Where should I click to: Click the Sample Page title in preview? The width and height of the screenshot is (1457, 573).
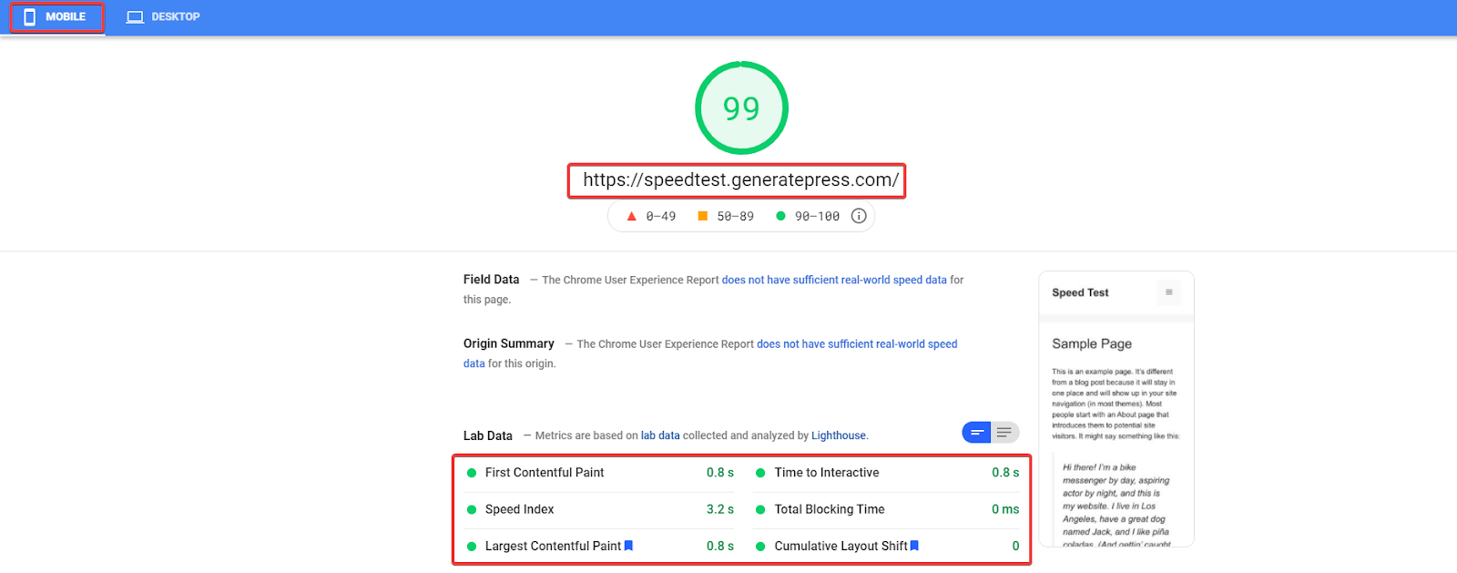1092,343
